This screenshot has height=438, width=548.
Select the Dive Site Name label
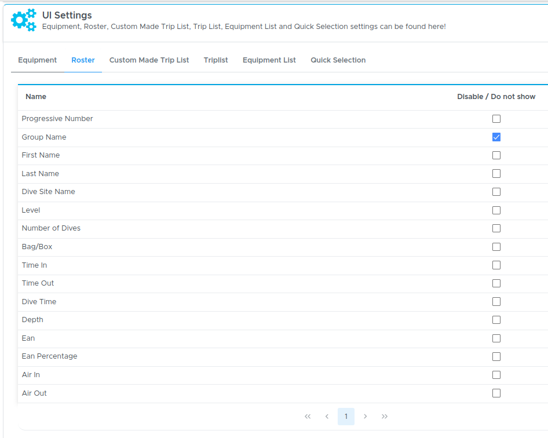(x=48, y=192)
